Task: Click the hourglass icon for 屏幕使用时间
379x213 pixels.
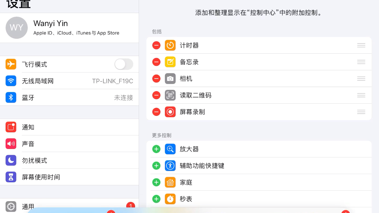Action: (x=11, y=177)
